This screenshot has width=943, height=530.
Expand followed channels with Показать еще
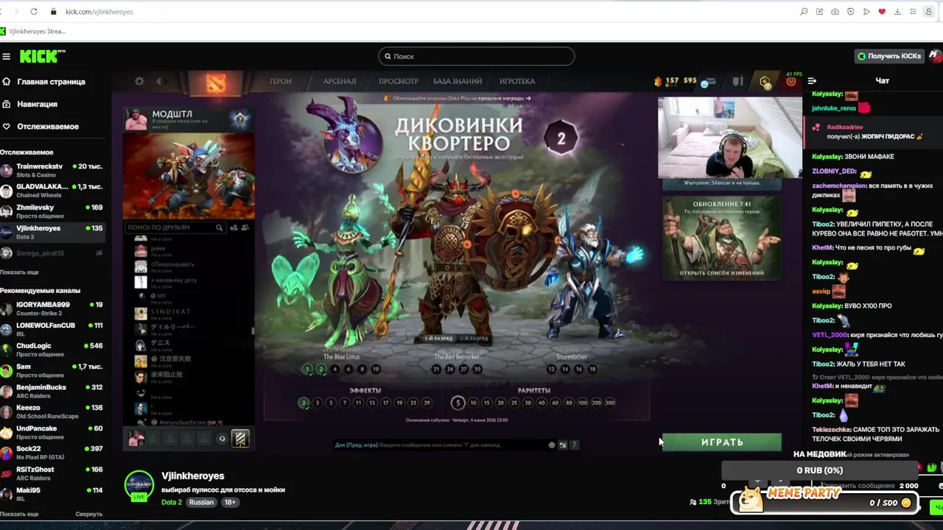coord(19,272)
